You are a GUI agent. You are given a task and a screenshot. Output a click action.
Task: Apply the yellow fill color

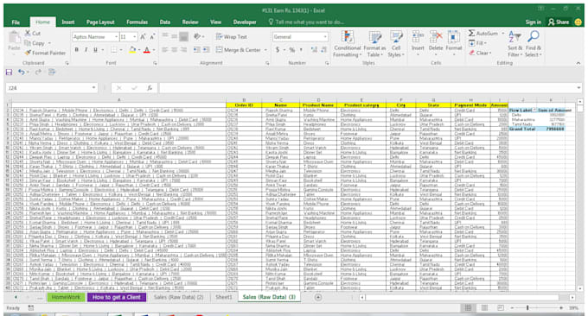[132, 50]
